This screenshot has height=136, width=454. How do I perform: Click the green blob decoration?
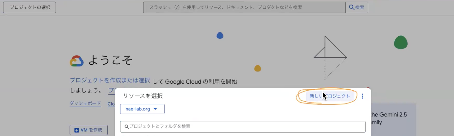pyautogui.click(x=400, y=42)
